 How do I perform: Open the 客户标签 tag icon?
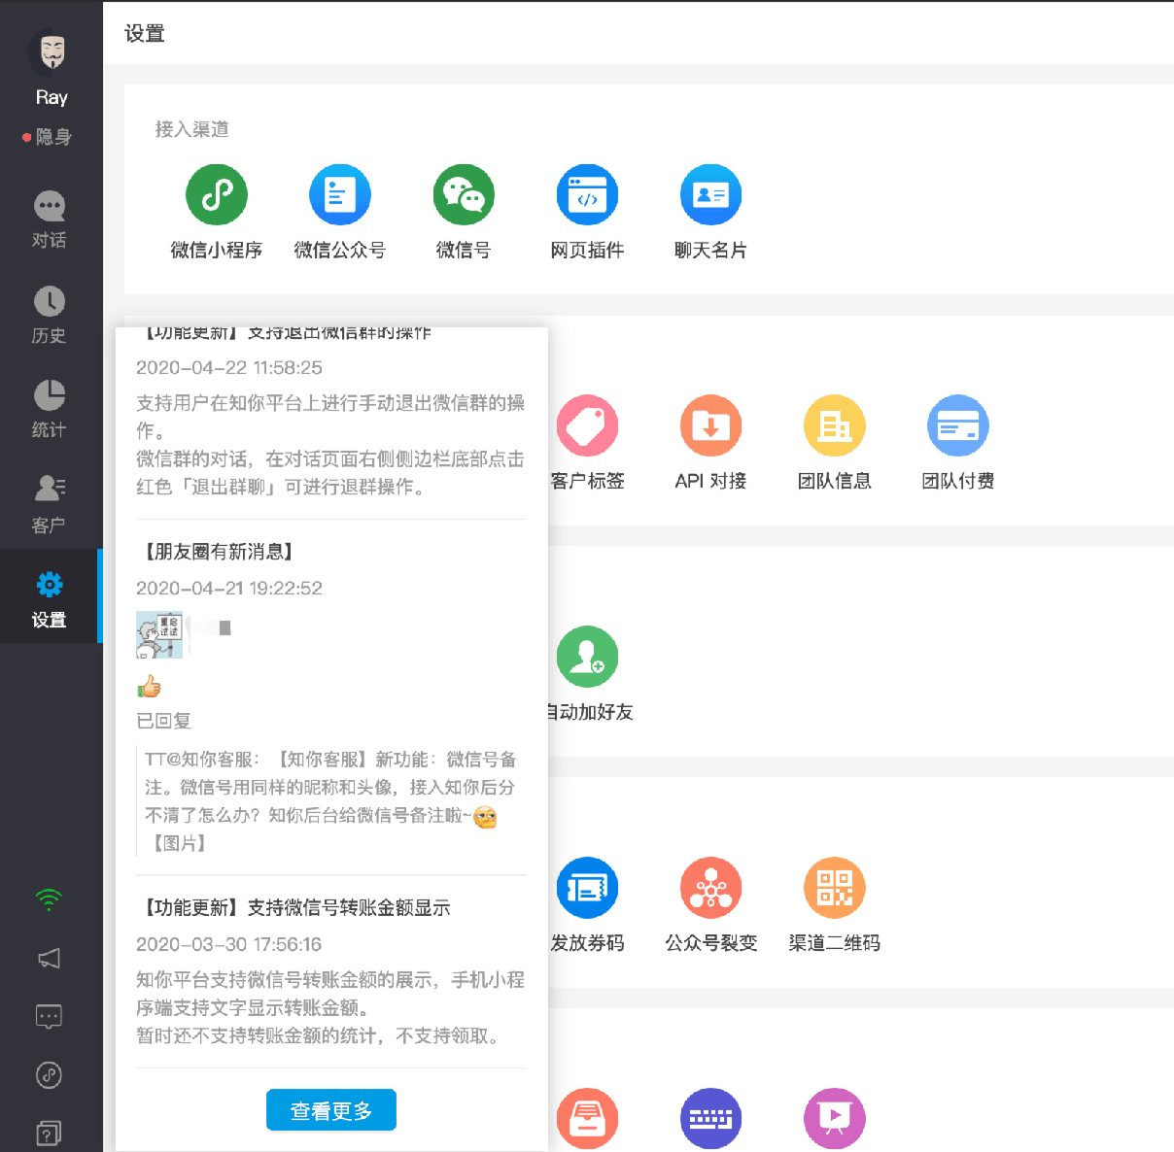tap(587, 425)
